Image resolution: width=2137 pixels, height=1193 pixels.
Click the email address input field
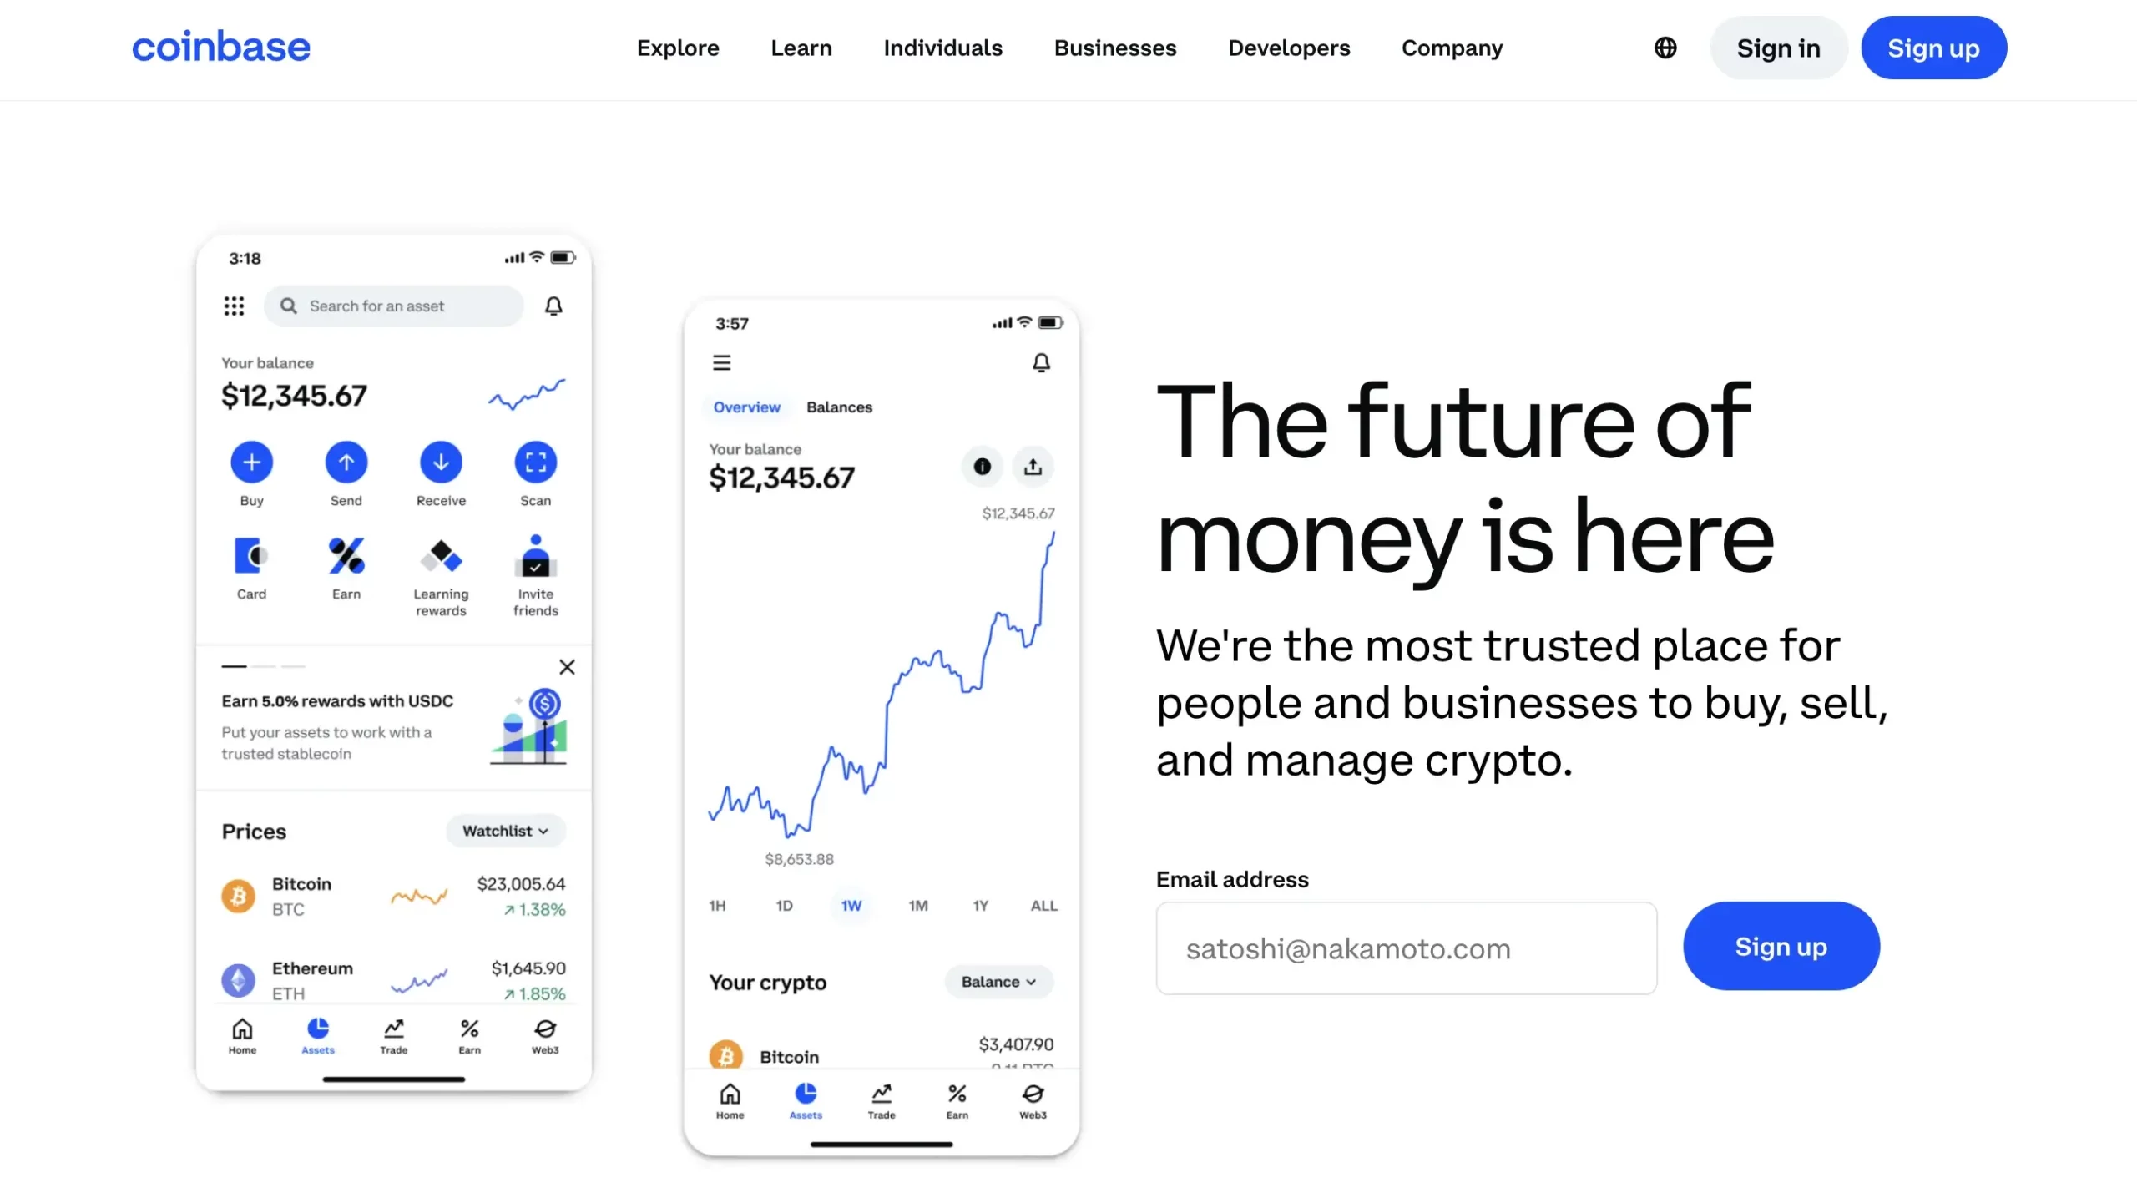1406,948
